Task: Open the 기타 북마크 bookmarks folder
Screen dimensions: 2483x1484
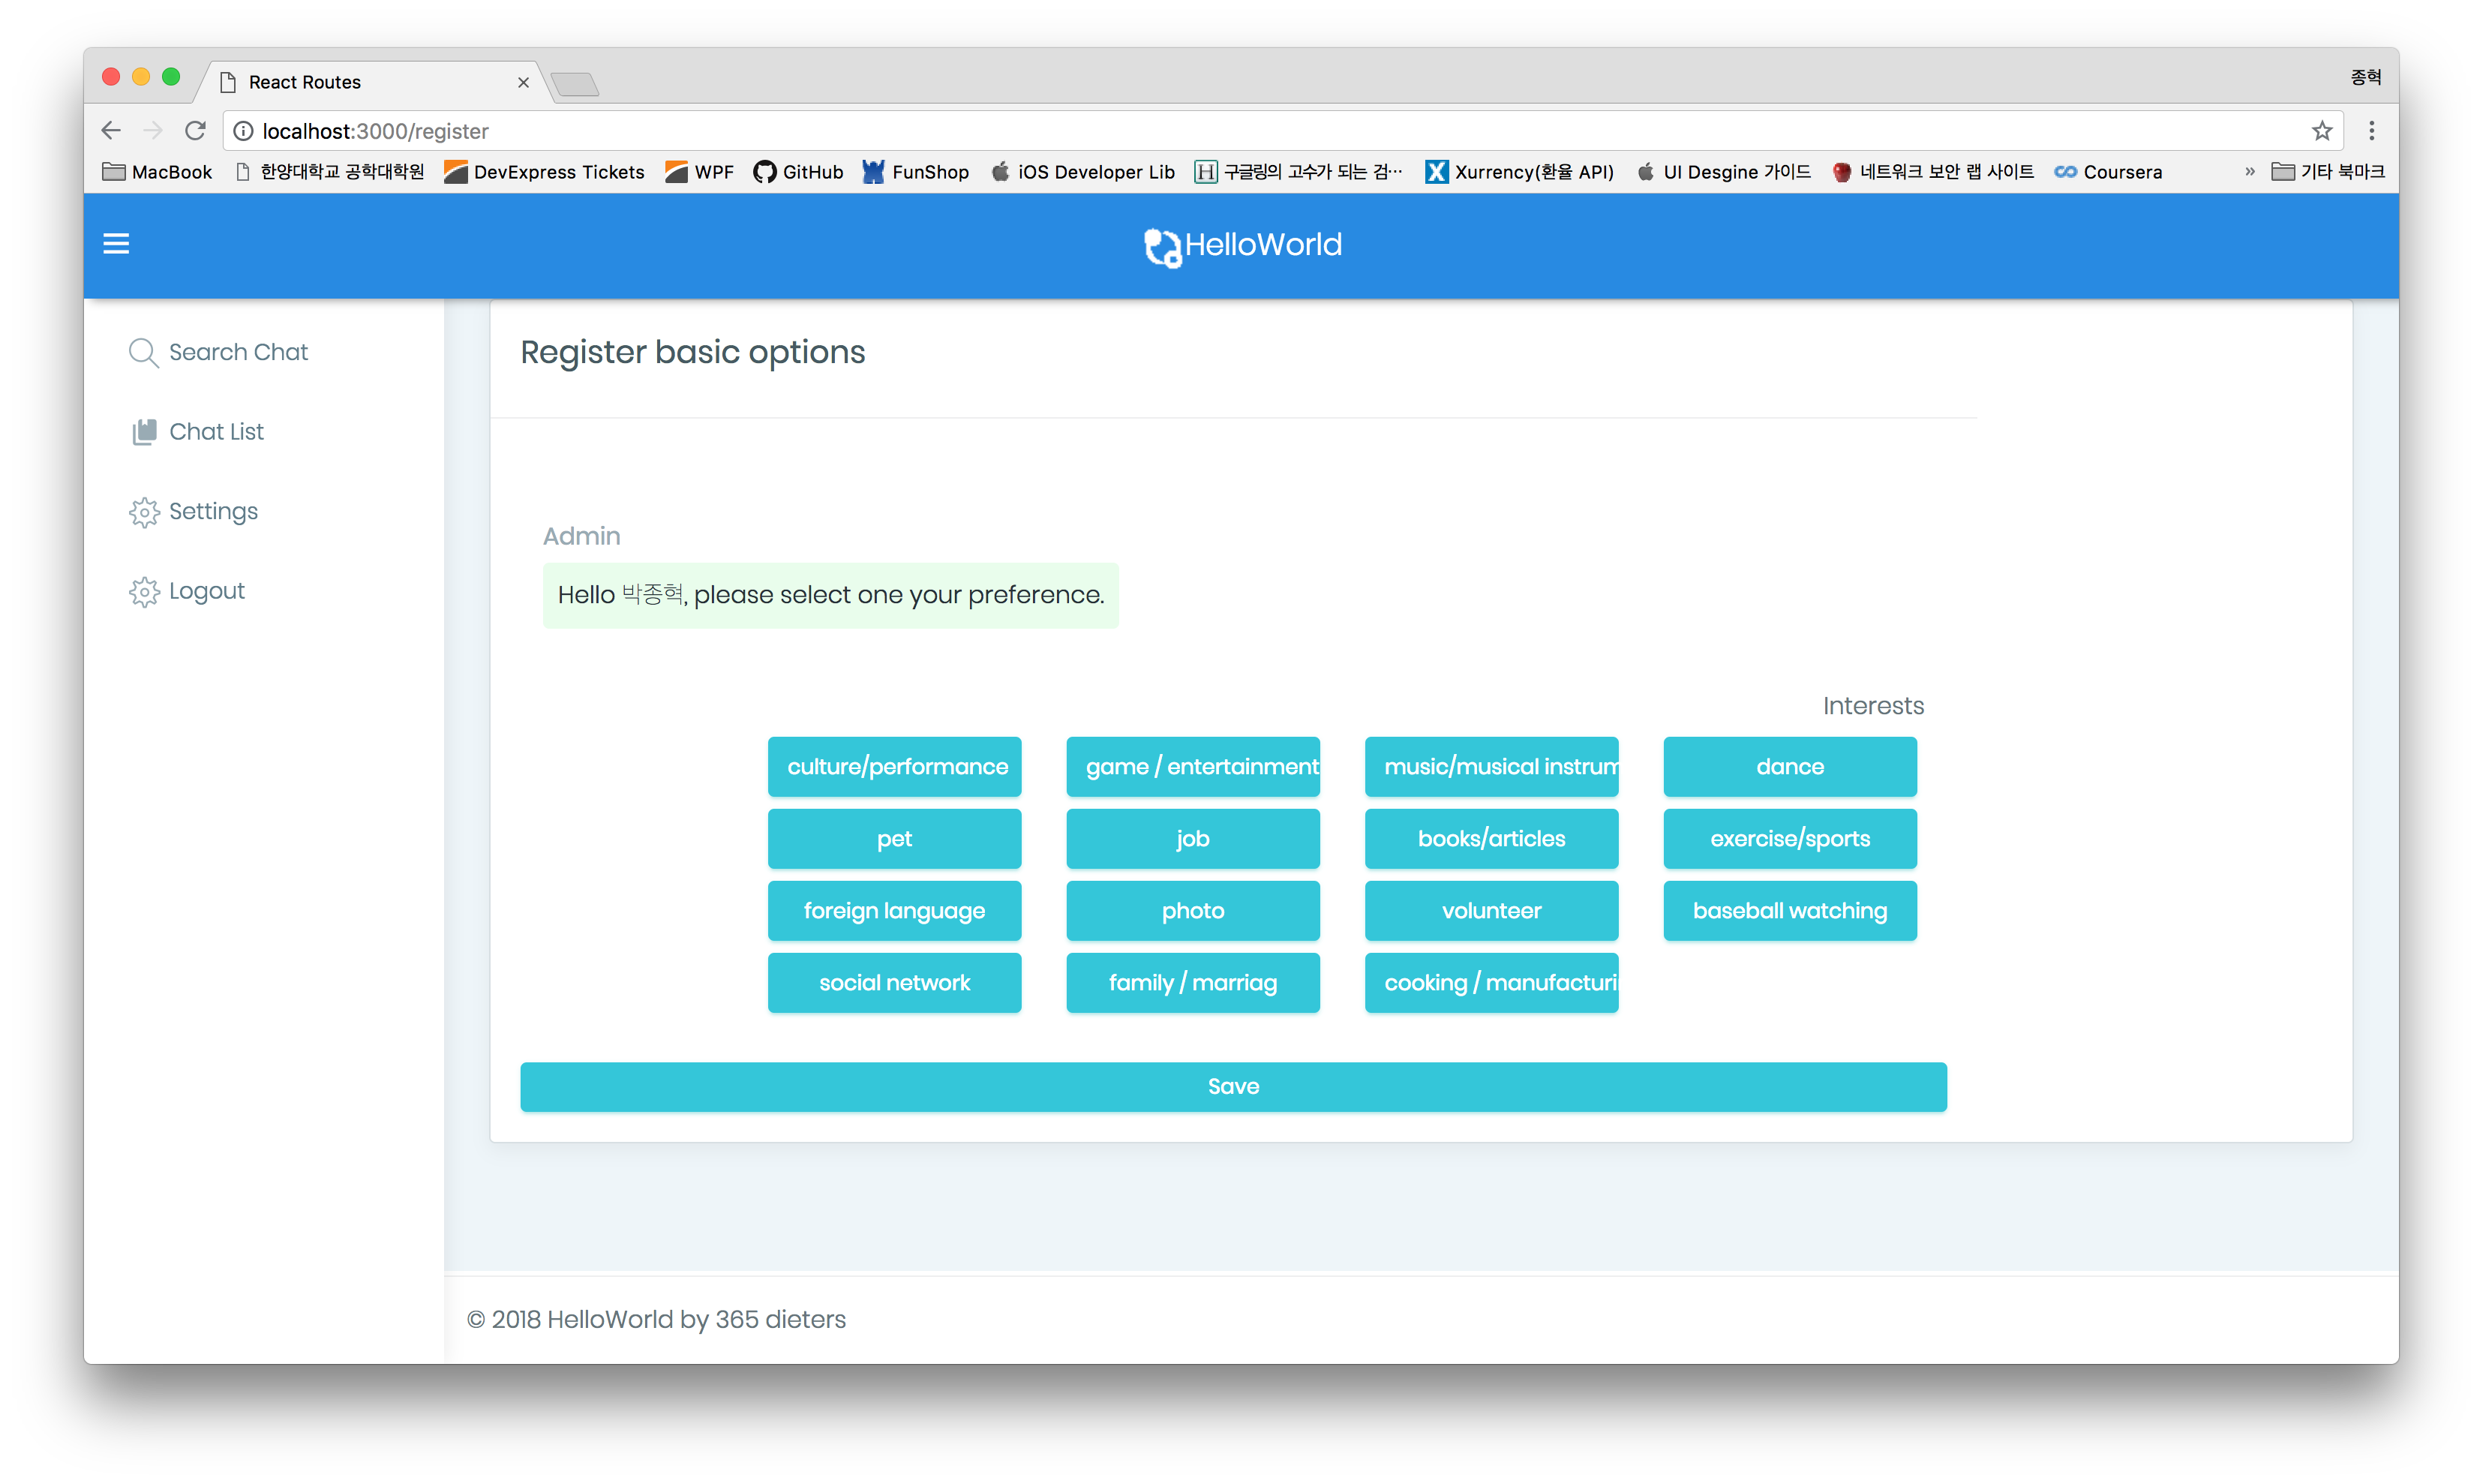Action: (2328, 172)
